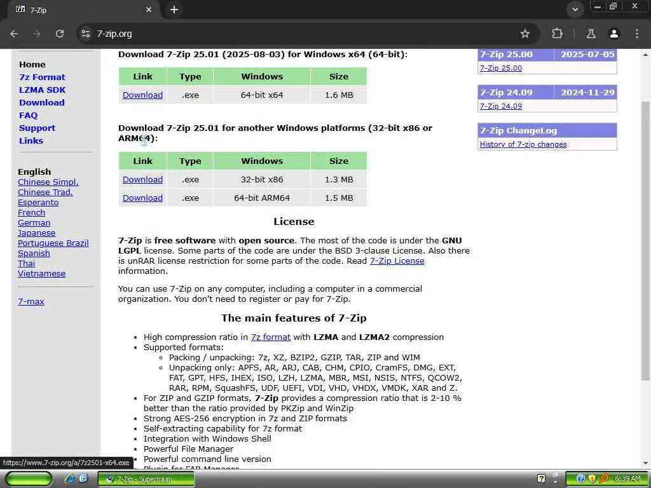Switch language to German
651x488 pixels.
34,223
